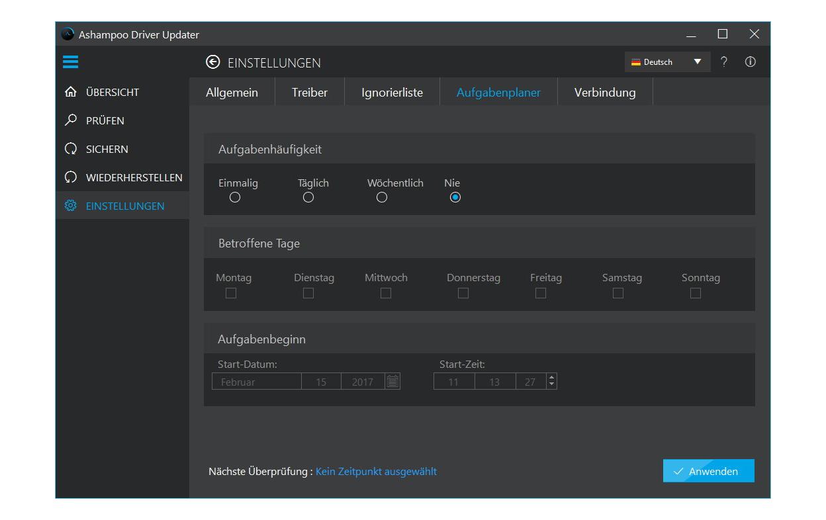
Task: Open the info icon in header
Action: point(750,62)
